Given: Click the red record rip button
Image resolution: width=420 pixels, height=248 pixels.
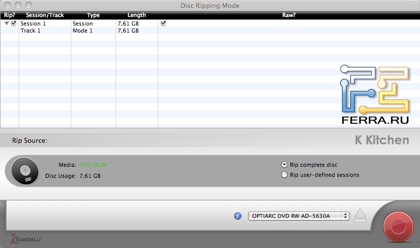Looking at the screenshot, I should tap(398, 226).
